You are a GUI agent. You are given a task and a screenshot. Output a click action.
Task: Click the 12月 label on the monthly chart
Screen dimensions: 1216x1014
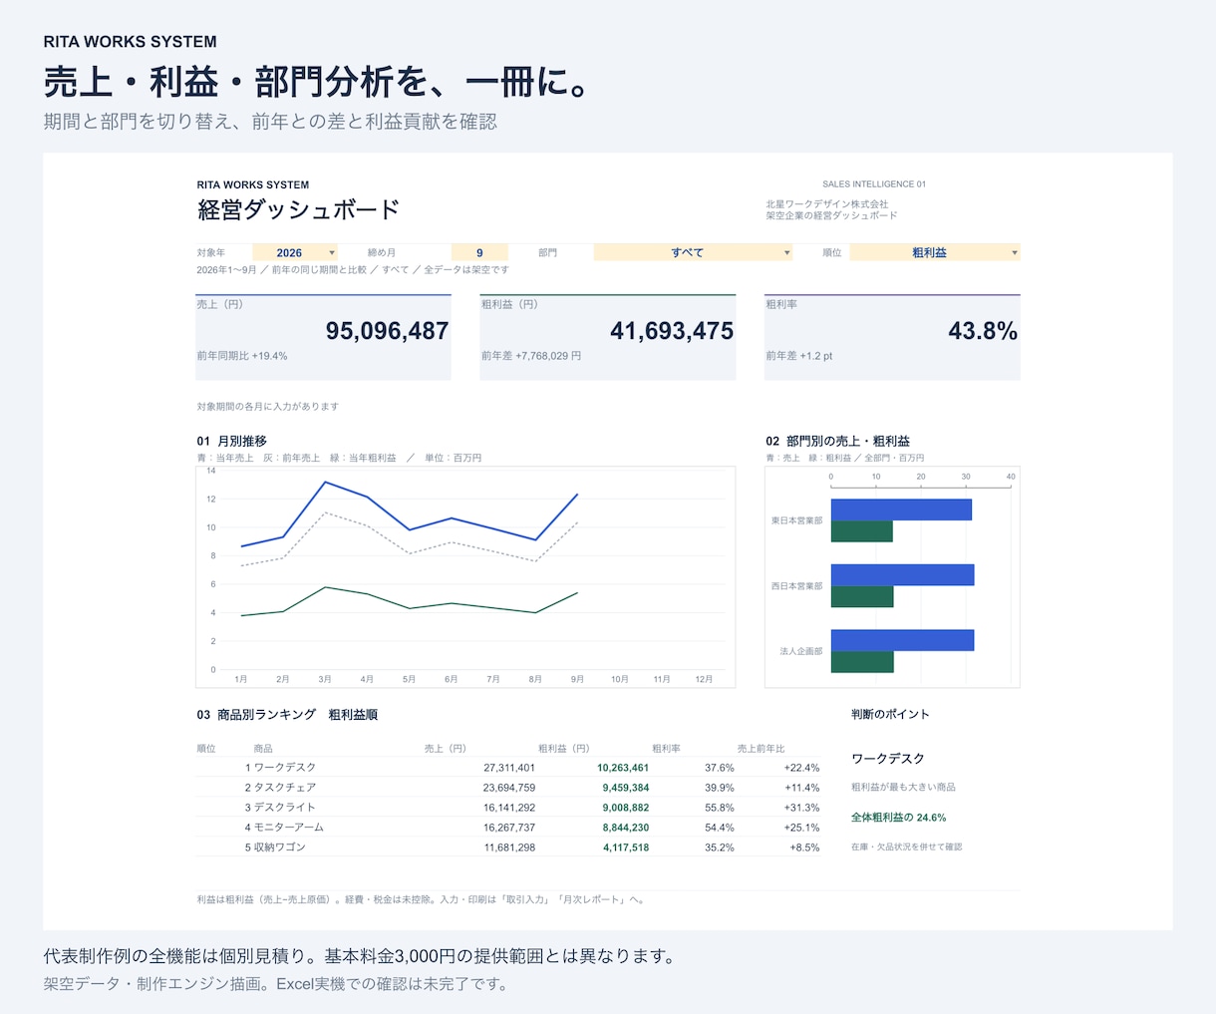coord(704,679)
